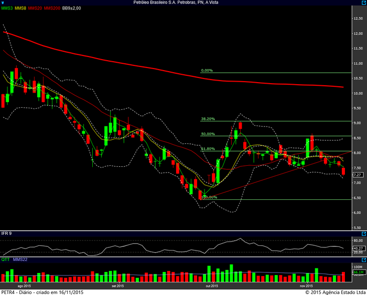Click the current price tag 7,27
Screen dimensions: 367x295
tap(358, 175)
